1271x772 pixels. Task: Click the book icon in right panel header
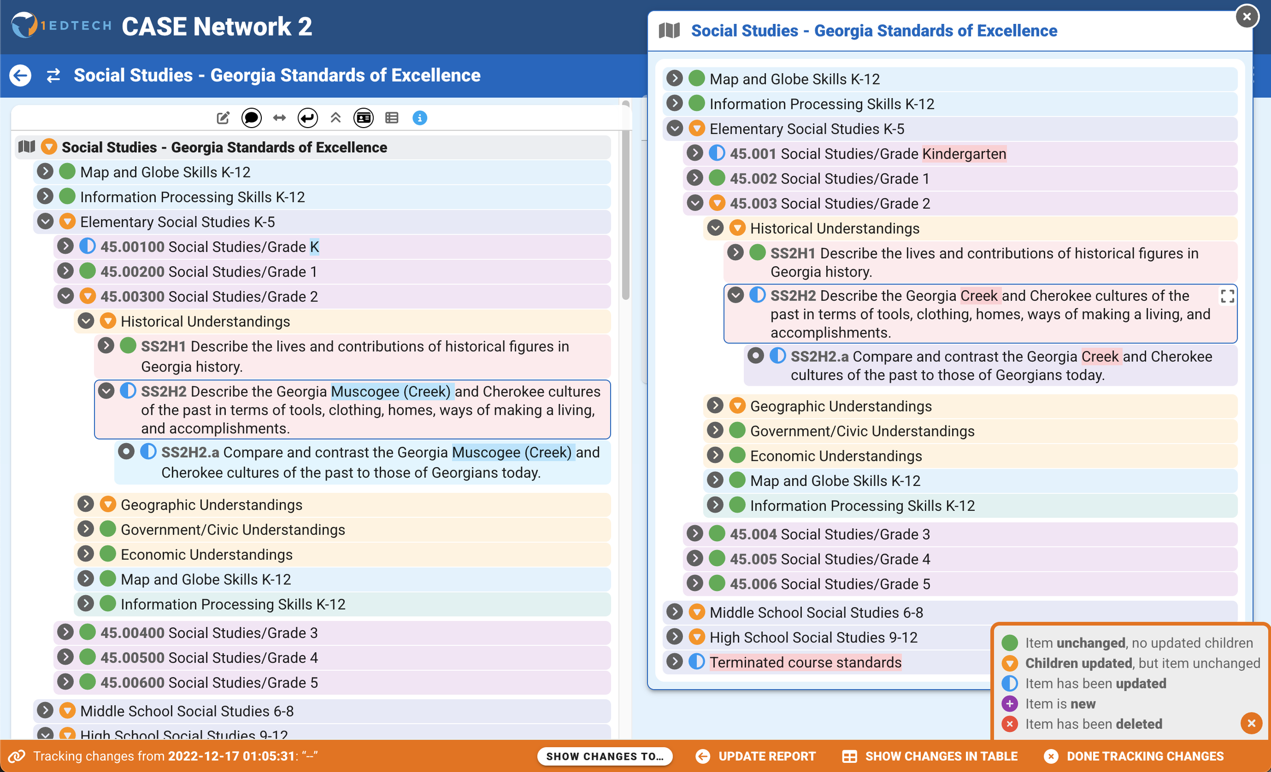click(x=670, y=30)
